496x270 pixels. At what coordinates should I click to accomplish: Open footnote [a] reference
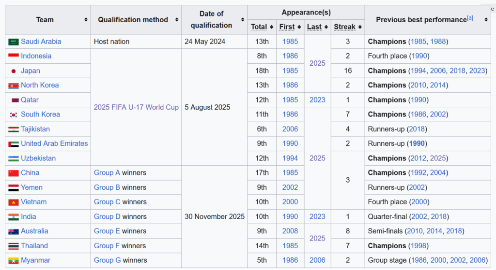(470, 18)
